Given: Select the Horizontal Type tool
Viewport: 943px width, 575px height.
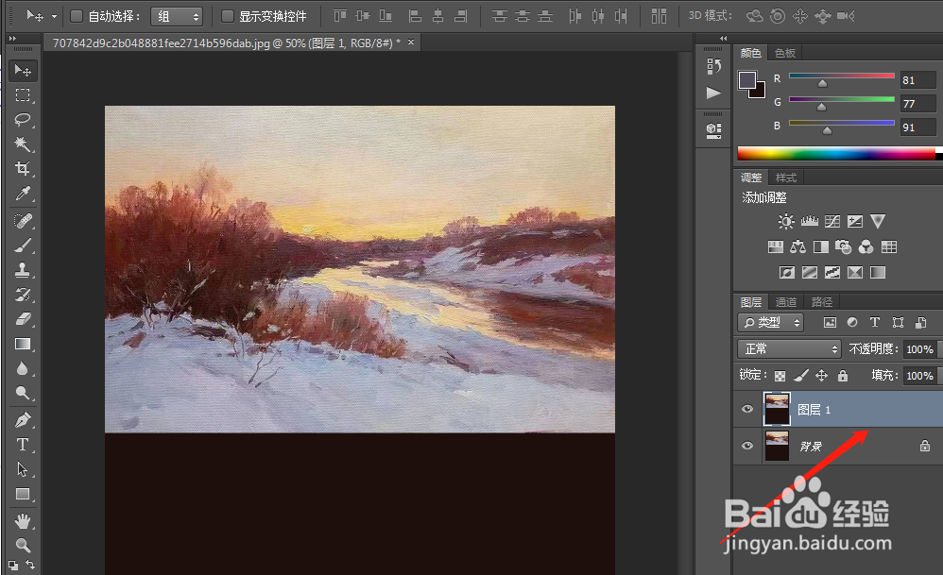Looking at the screenshot, I should [x=23, y=445].
